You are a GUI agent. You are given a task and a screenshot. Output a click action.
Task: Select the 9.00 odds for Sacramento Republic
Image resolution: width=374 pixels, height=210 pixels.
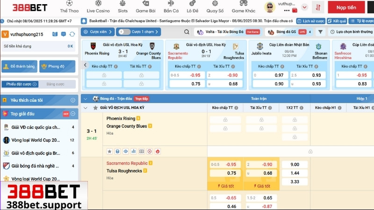coord(295,164)
